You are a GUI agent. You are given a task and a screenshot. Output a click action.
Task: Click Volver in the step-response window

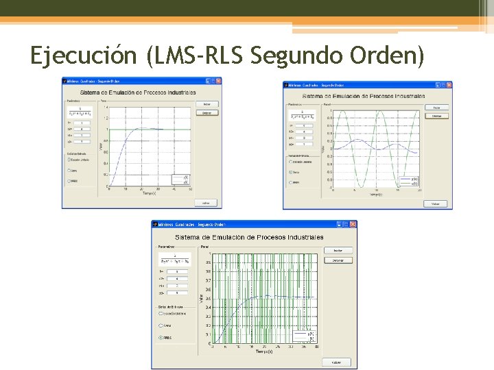pos(206,203)
